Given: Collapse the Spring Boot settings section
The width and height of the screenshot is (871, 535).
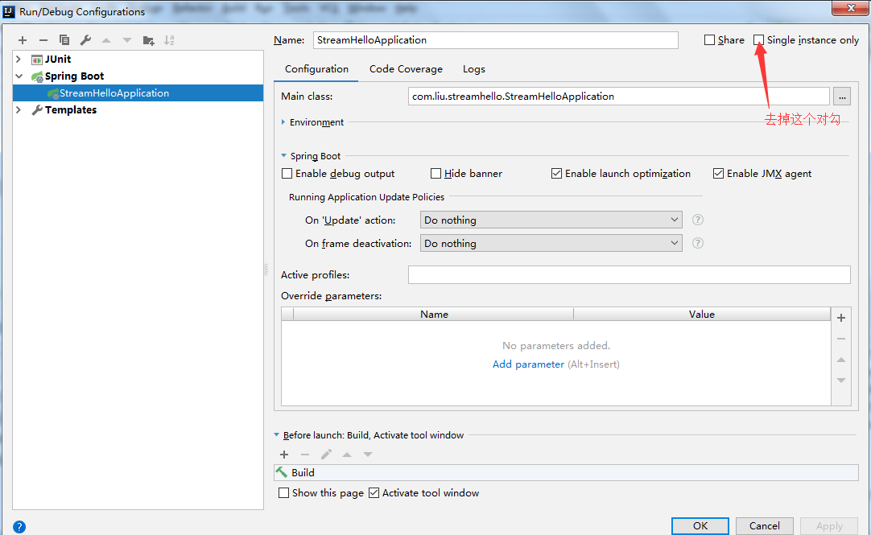Looking at the screenshot, I should [x=284, y=156].
